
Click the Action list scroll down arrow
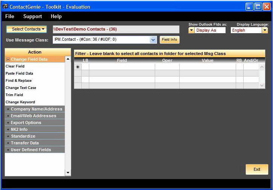click(x=68, y=173)
